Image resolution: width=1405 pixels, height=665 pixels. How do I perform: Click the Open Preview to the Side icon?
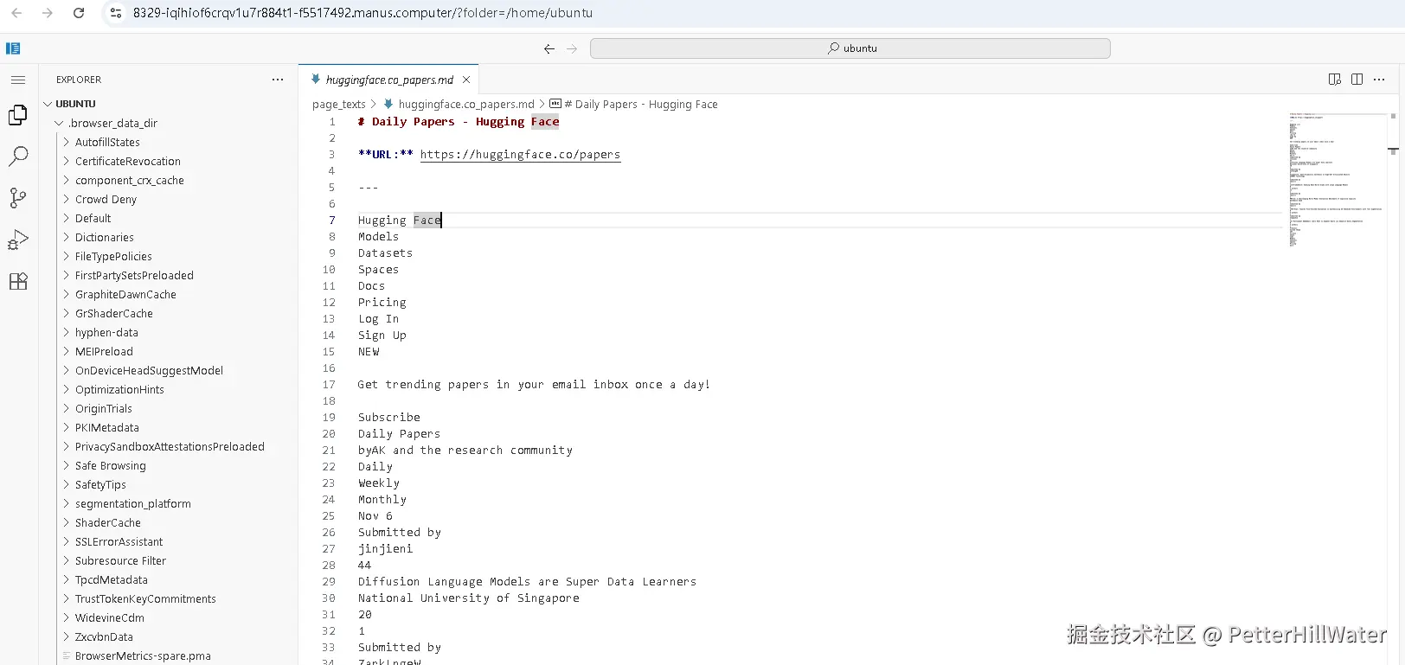1334,80
